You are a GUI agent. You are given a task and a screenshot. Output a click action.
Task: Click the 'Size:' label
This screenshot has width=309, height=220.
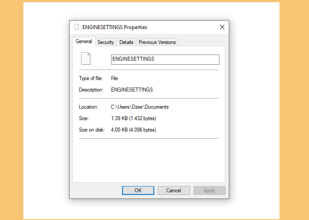pos(84,118)
